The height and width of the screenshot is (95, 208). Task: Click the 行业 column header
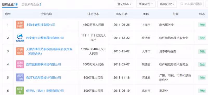175,14
